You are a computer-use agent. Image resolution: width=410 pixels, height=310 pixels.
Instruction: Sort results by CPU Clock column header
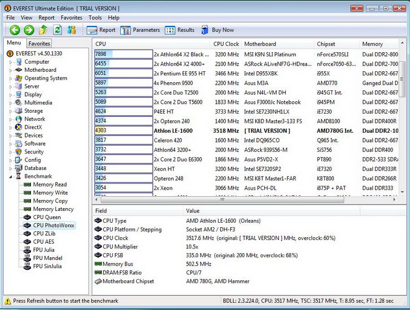pos(226,44)
